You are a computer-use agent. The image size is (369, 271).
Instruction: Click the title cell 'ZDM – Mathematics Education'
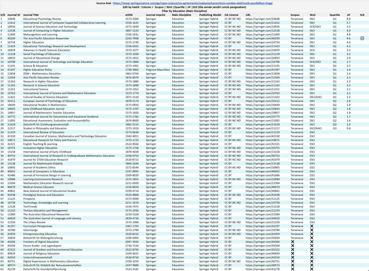[42, 74]
